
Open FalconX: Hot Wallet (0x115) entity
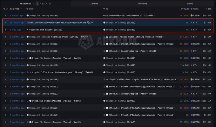pyautogui.click(x=46, y=30)
